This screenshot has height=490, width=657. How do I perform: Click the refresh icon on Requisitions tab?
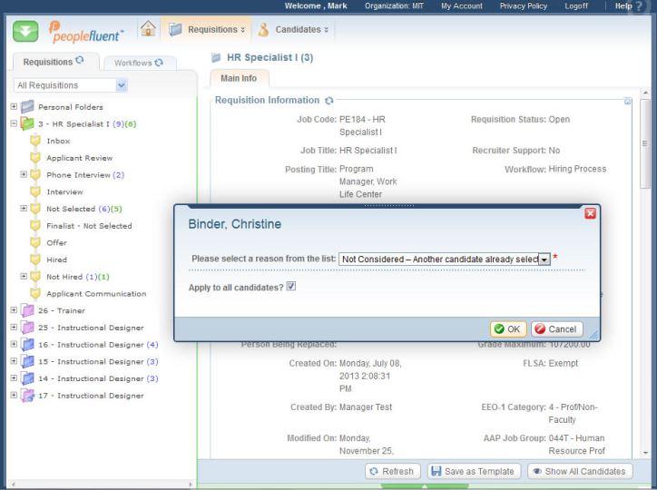coord(79,62)
